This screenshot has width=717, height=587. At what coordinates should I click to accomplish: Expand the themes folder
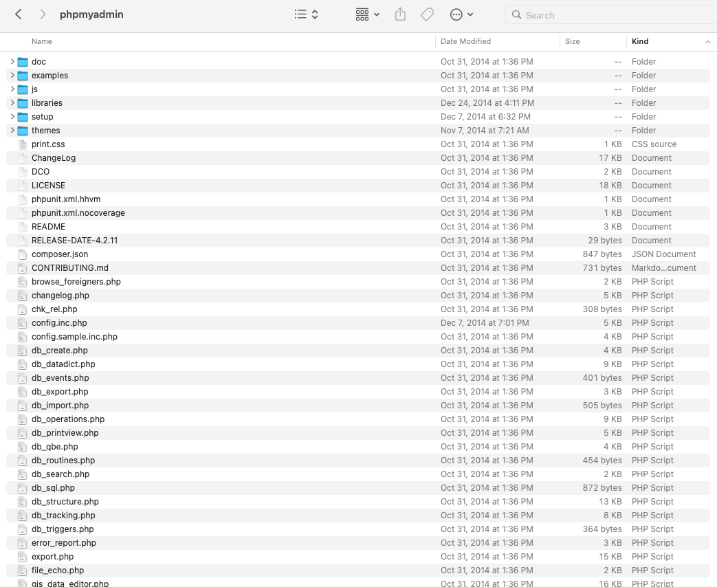[x=12, y=130]
